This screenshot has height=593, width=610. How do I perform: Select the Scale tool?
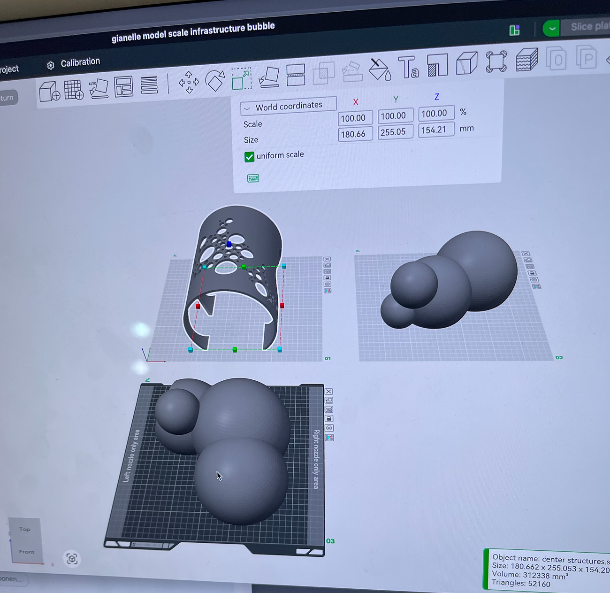(241, 78)
